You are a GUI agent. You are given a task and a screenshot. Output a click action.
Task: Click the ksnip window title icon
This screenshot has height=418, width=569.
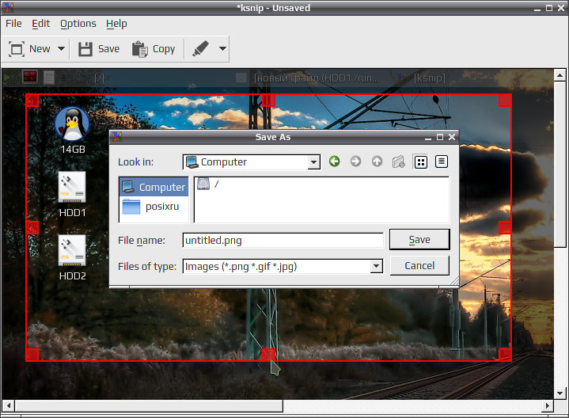click(x=7, y=7)
